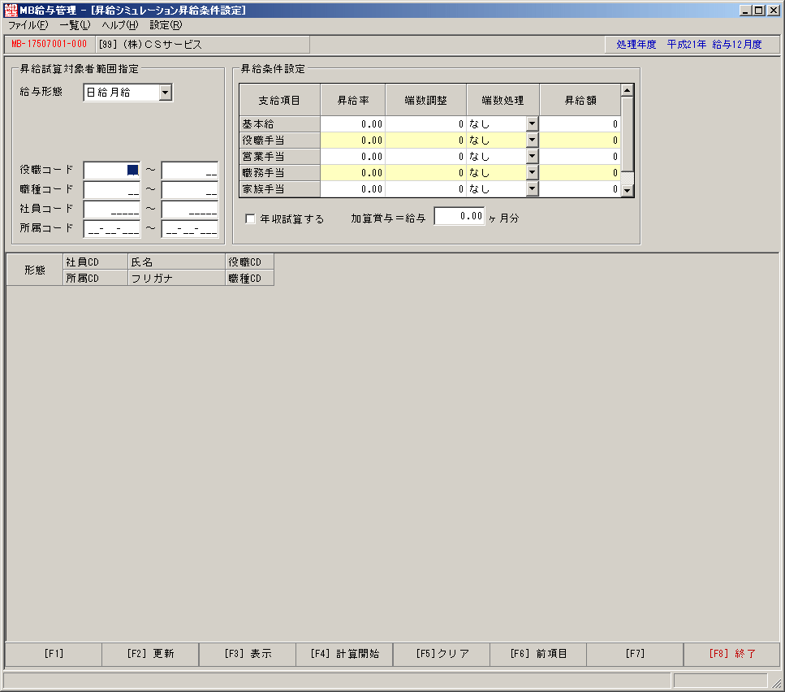Expand 端数処理 dropdown for 職務手当 row

coord(533,173)
